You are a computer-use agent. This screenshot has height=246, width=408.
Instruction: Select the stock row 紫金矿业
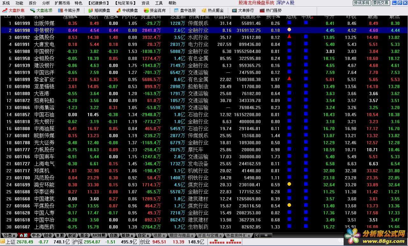click(204, 79)
